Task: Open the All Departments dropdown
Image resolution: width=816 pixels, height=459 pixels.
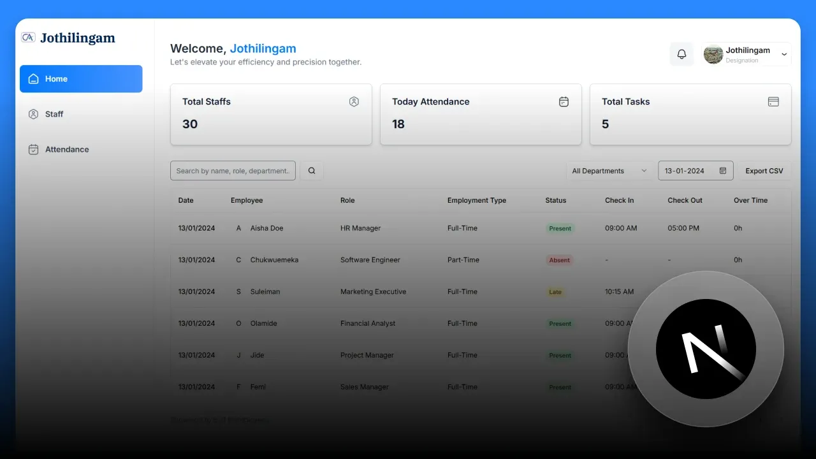Action: 609,171
